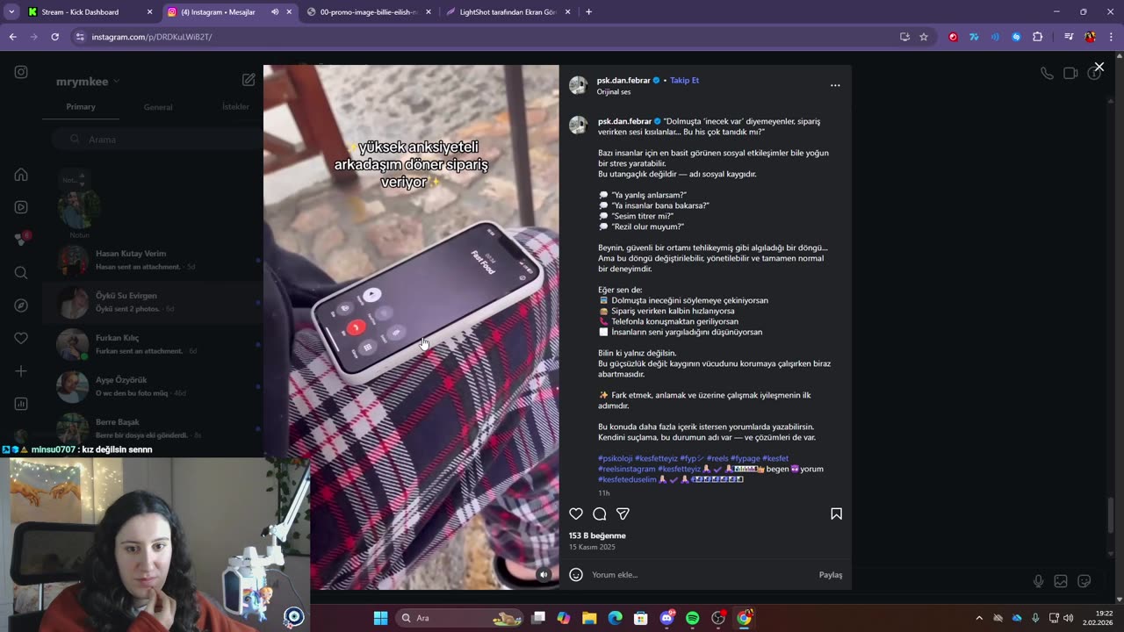Close the post overlay with the X
The image size is (1124, 632).
click(1099, 67)
